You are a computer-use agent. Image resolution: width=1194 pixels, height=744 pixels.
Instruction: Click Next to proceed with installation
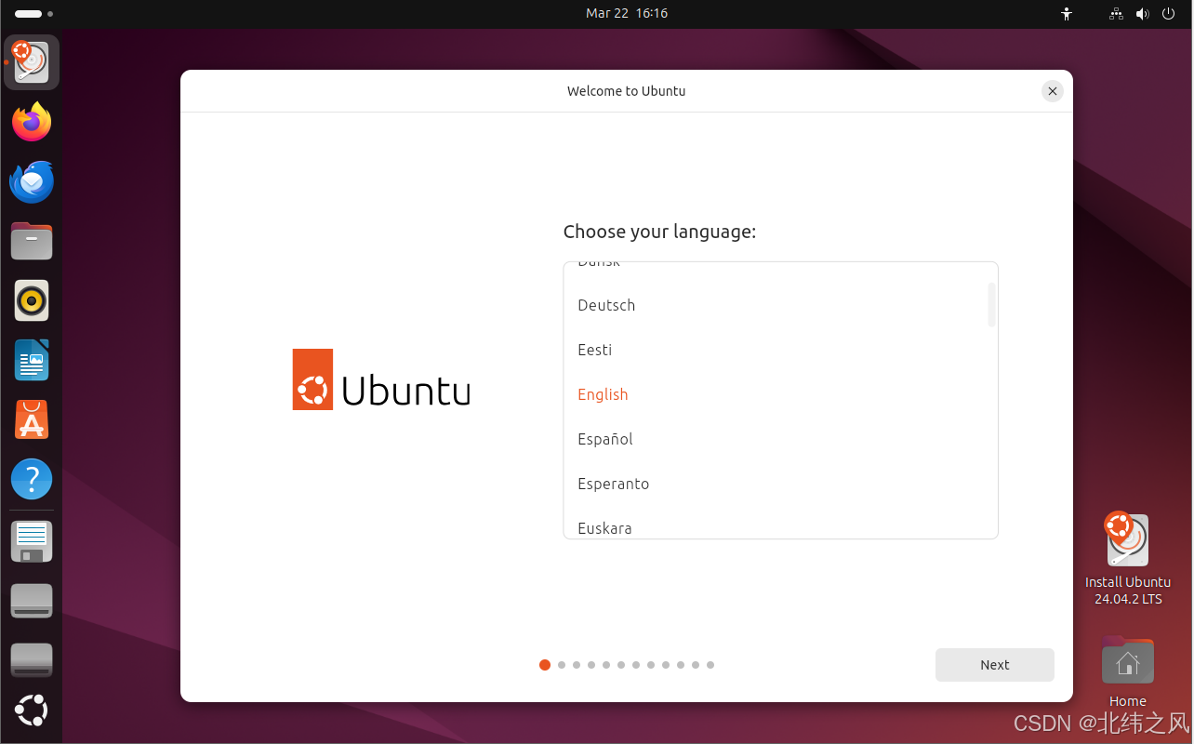[x=994, y=664]
